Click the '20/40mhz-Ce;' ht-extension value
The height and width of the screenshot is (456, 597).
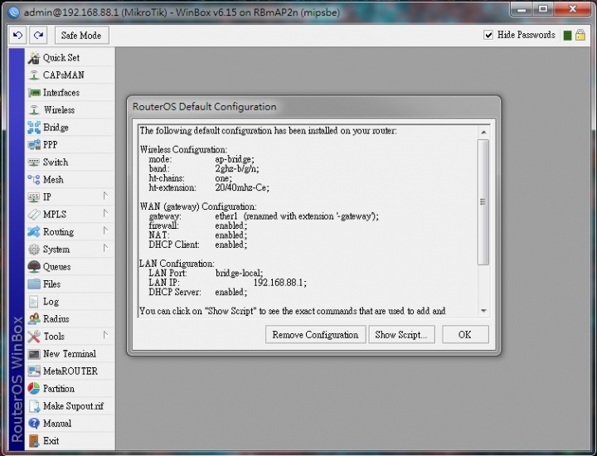[x=242, y=187]
